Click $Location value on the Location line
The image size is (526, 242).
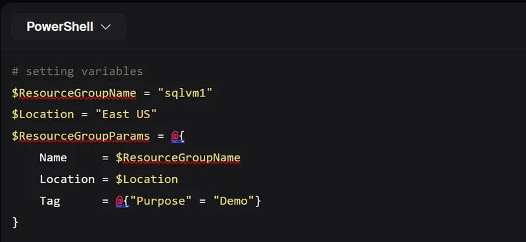coord(147,180)
